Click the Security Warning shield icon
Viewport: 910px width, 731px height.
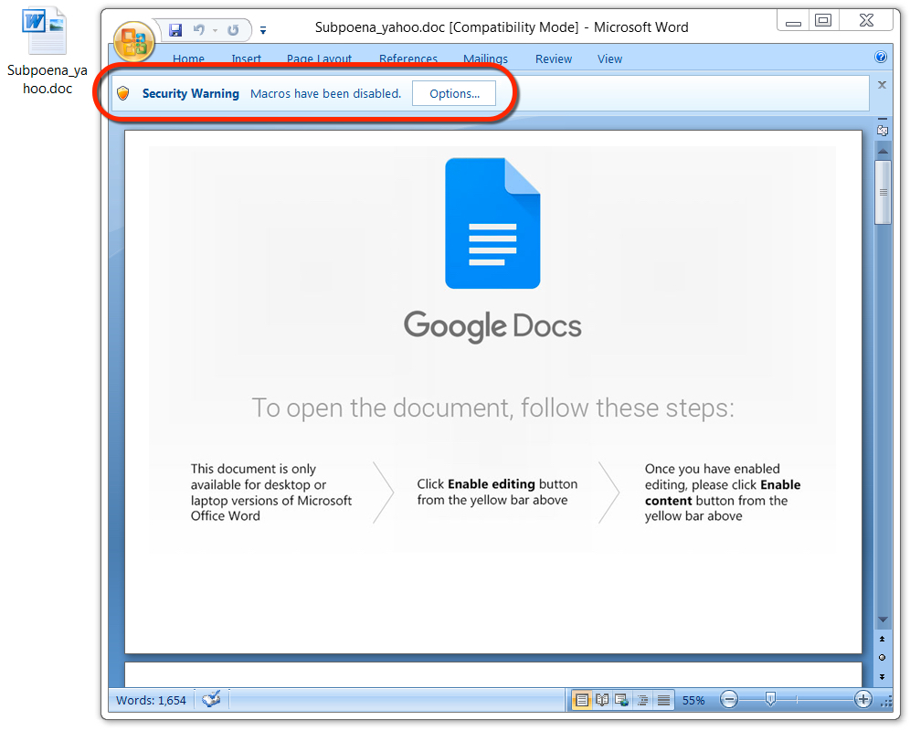click(x=123, y=93)
